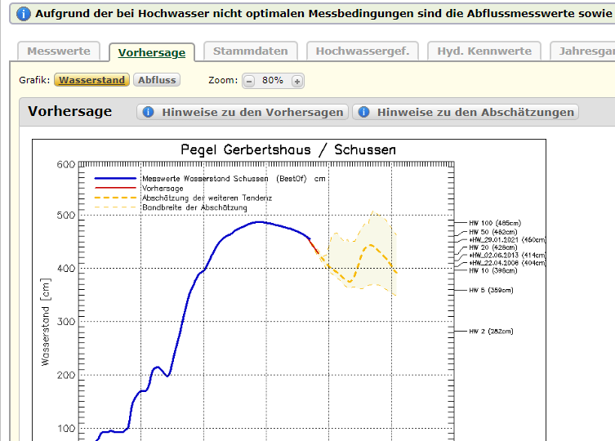This screenshot has height=441, width=615.
Task: Click the HW 100 (485cm) marker label
Action: [495, 222]
